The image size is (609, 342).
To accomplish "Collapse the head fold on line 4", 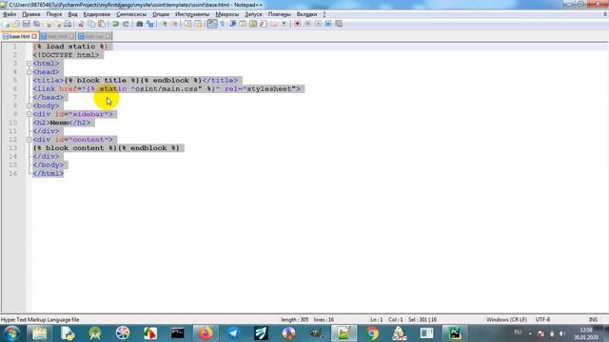I will click(x=29, y=72).
